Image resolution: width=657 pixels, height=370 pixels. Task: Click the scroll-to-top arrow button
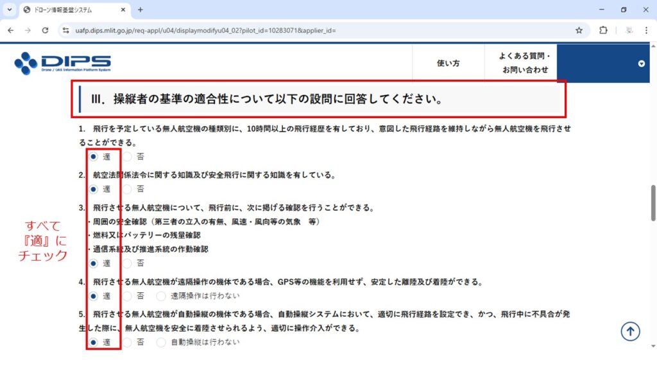click(631, 331)
